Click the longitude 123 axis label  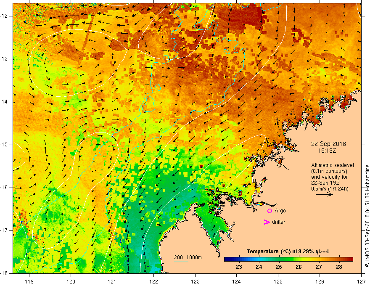pos(195,281)
